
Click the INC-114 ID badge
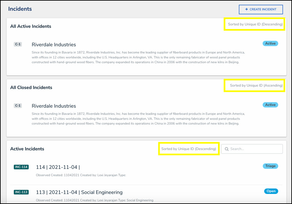[x=21, y=167]
